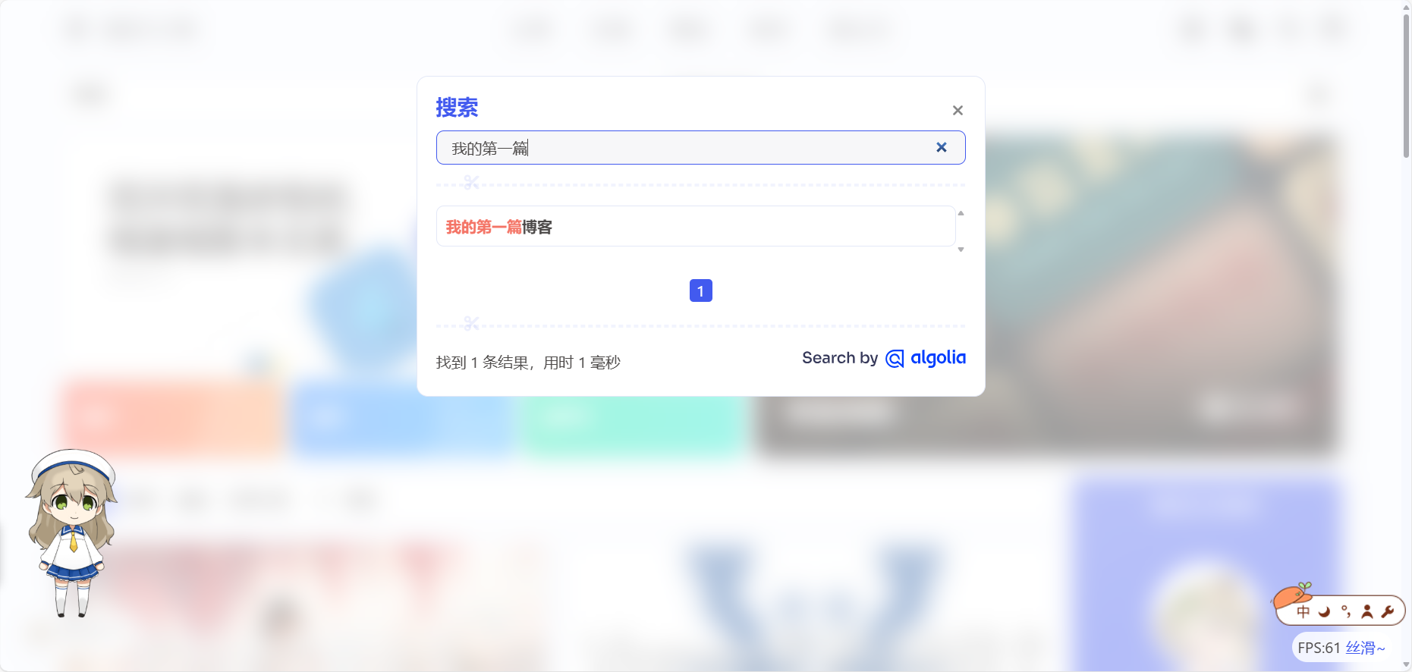Viewport: 1412px width, 672px height.
Task: Click the down arrow of results scrollbar
Action: point(961,250)
